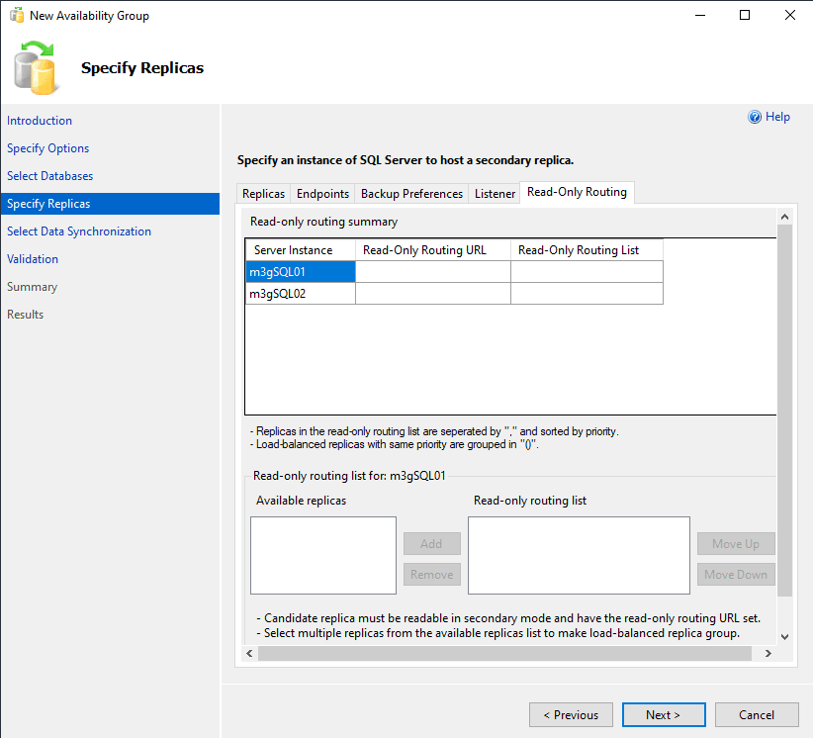
Task: Click Read-Only Routing List cell for m3gSQL02
Action: click(x=587, y=294)
